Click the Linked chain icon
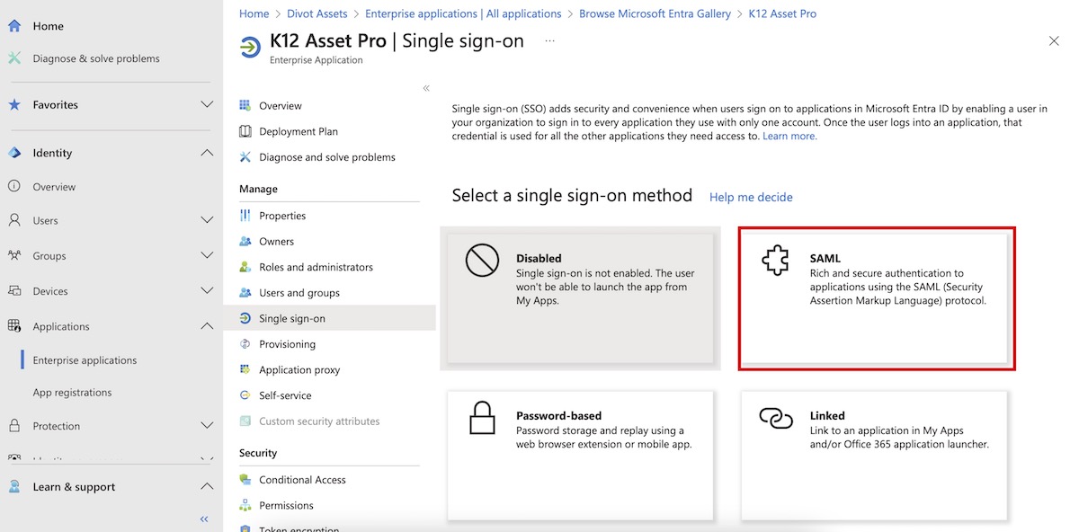The width and height of the screenshot is (1079, 532). 775,418
